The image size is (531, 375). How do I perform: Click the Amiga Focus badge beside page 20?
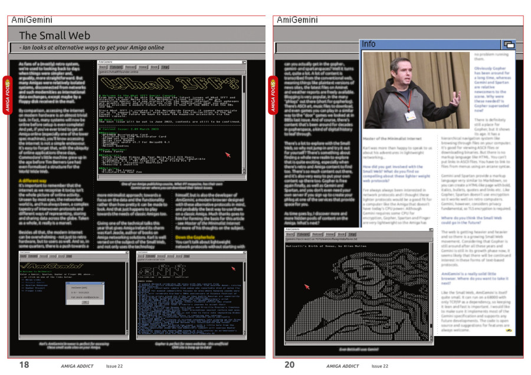[x=273, y=95]
